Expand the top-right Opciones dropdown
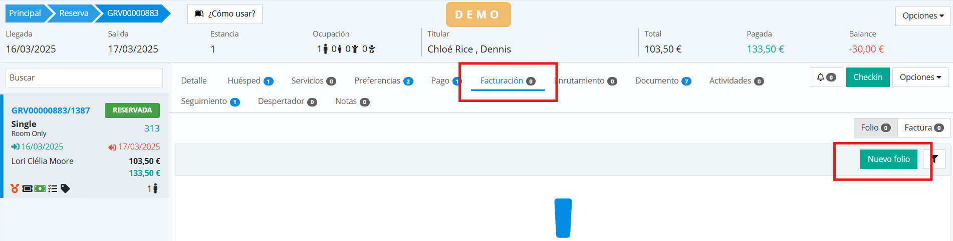The height and width of the screenshot is (241, 953). click(923, 16)
